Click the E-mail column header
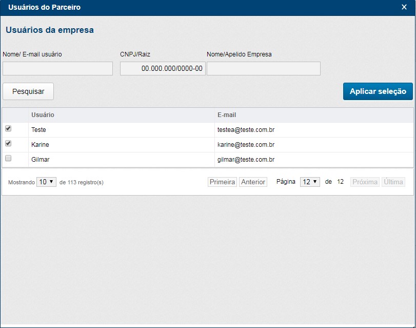This screenshot has height=328, width=416. tap(227, 115)
